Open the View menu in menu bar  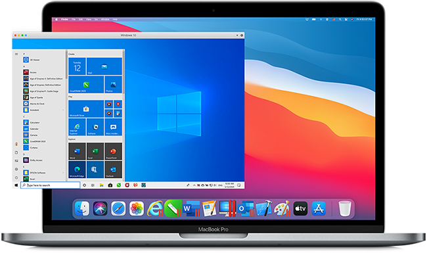point(89,19)
